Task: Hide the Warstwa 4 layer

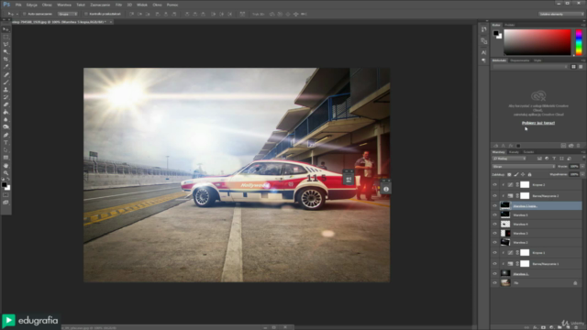Action: tap(495, 224)
